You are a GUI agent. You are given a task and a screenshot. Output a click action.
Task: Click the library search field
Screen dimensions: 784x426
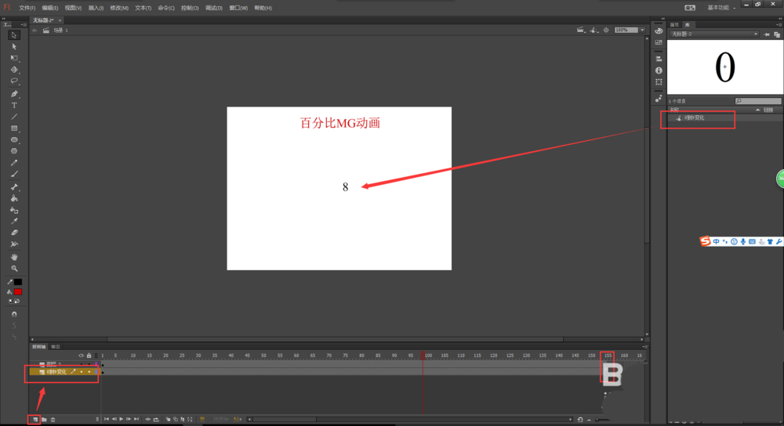760,102
